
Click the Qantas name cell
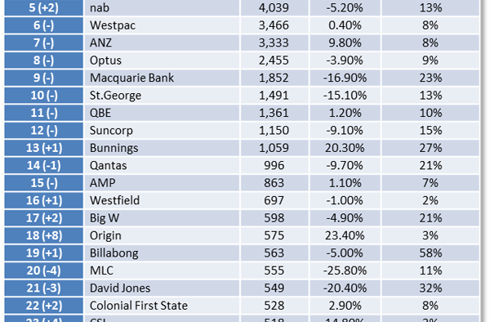tap(162, 165)
